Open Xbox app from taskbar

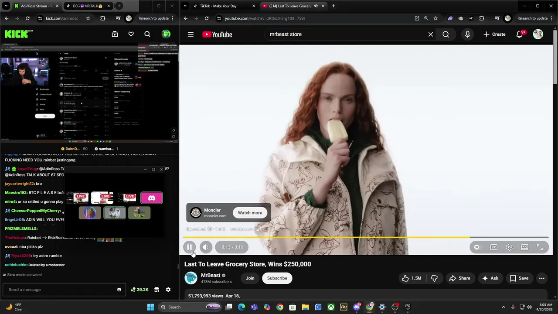331,307
